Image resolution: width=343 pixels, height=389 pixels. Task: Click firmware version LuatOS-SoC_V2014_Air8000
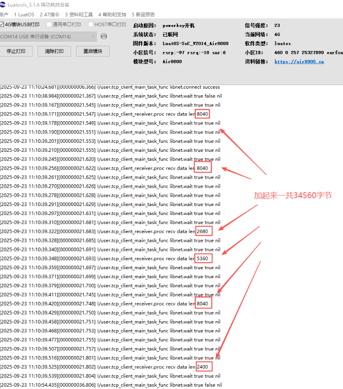tap(195, 43)
